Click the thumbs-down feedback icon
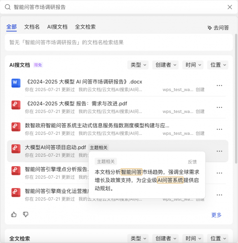Screen dimensions: 238x243 tap(26, 214)
